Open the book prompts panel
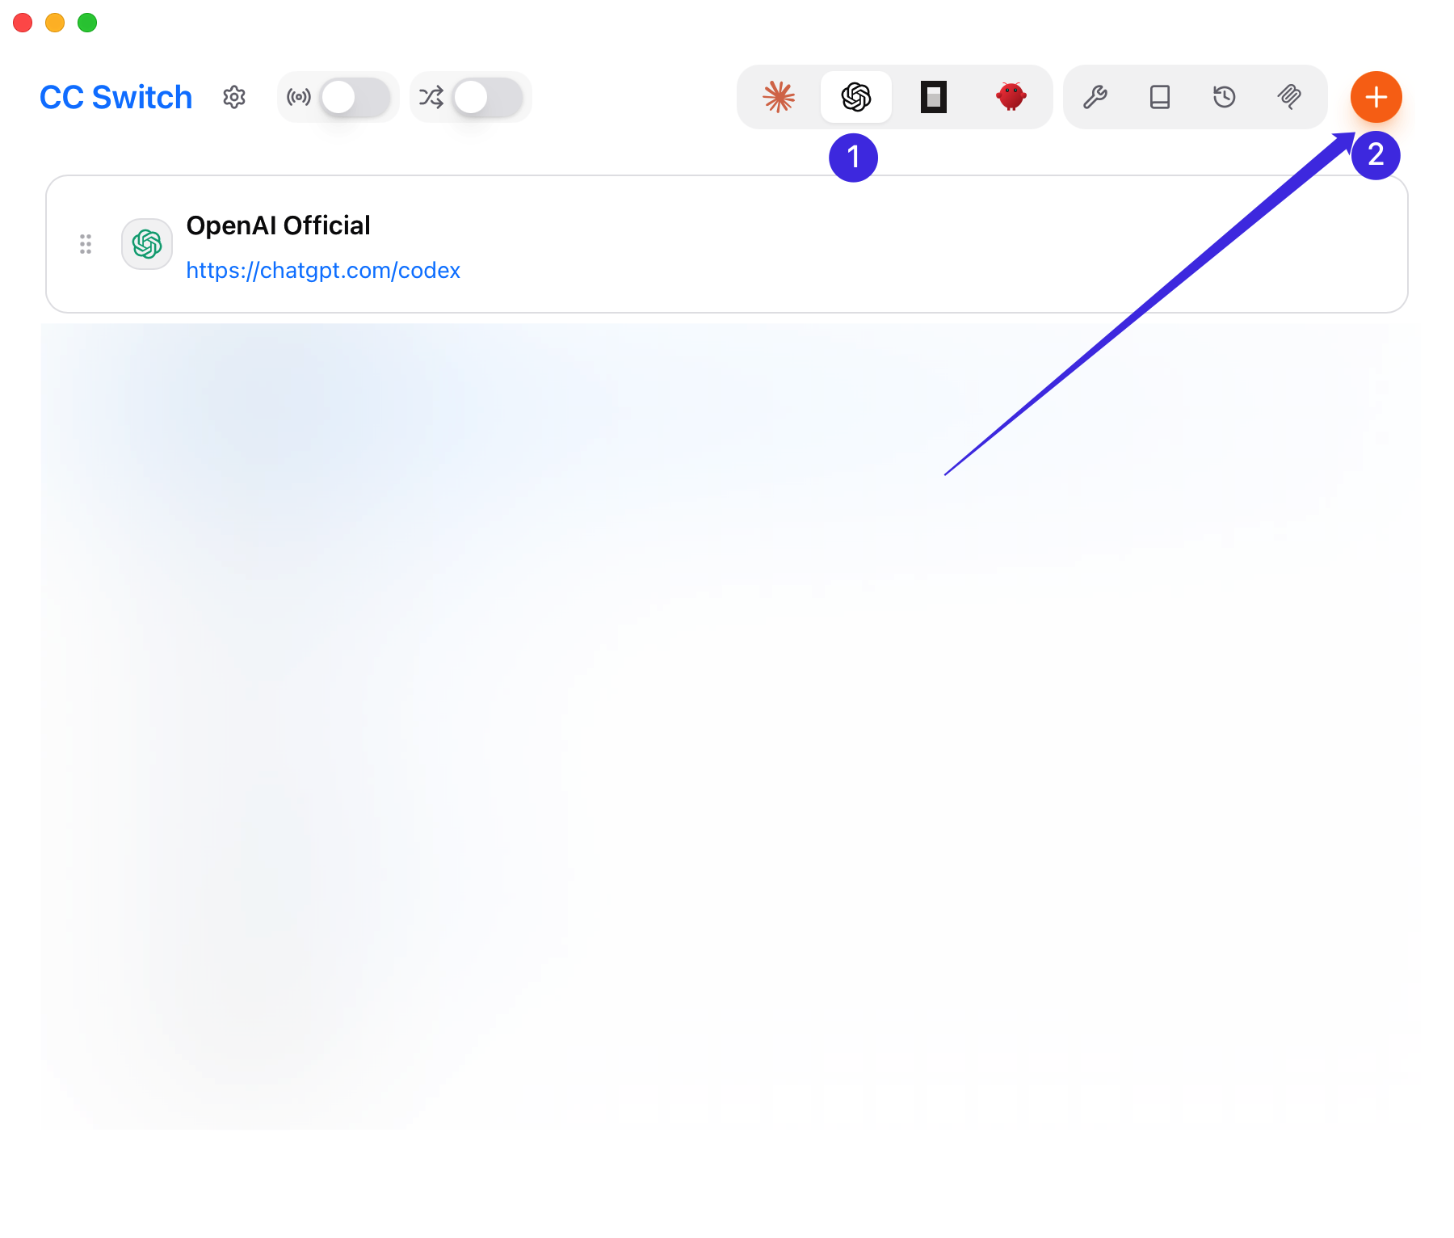The height and width of the screenshot is (1238, 1454). click(x=1160, y=97)
